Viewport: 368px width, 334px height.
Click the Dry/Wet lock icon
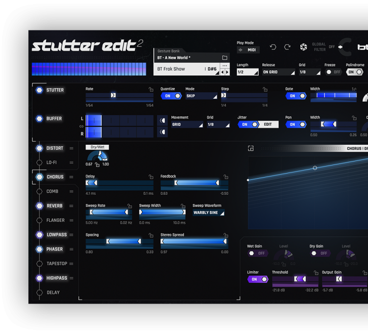coord(97,164)
